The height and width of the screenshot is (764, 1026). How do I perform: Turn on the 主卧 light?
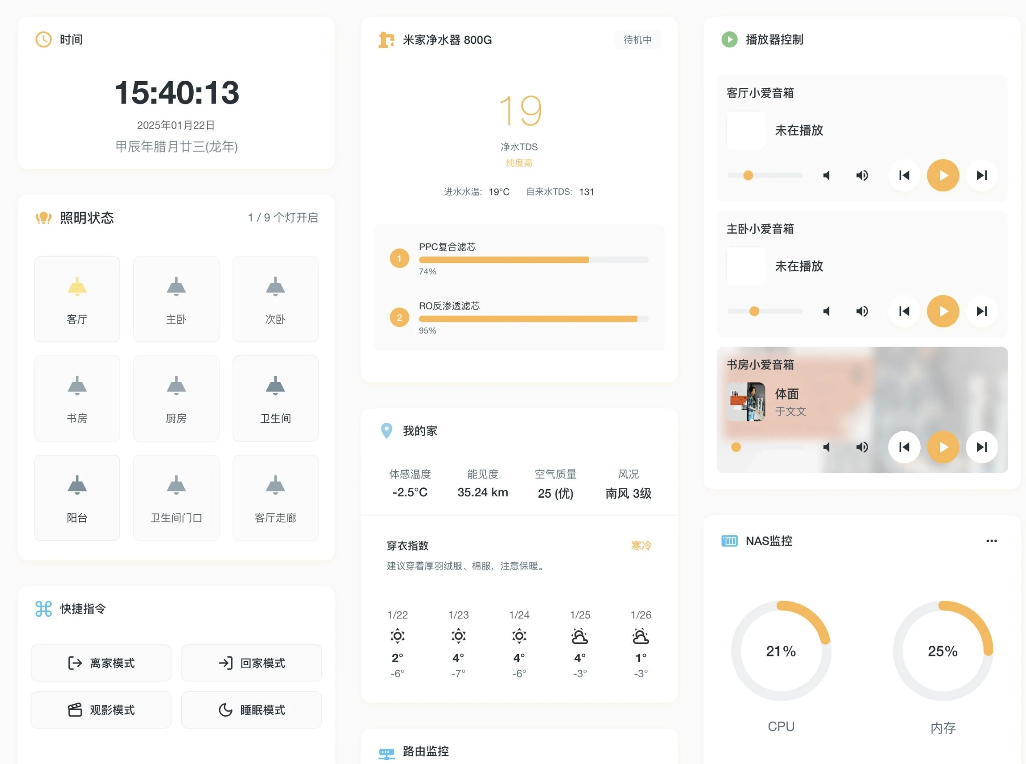point(176,299)
